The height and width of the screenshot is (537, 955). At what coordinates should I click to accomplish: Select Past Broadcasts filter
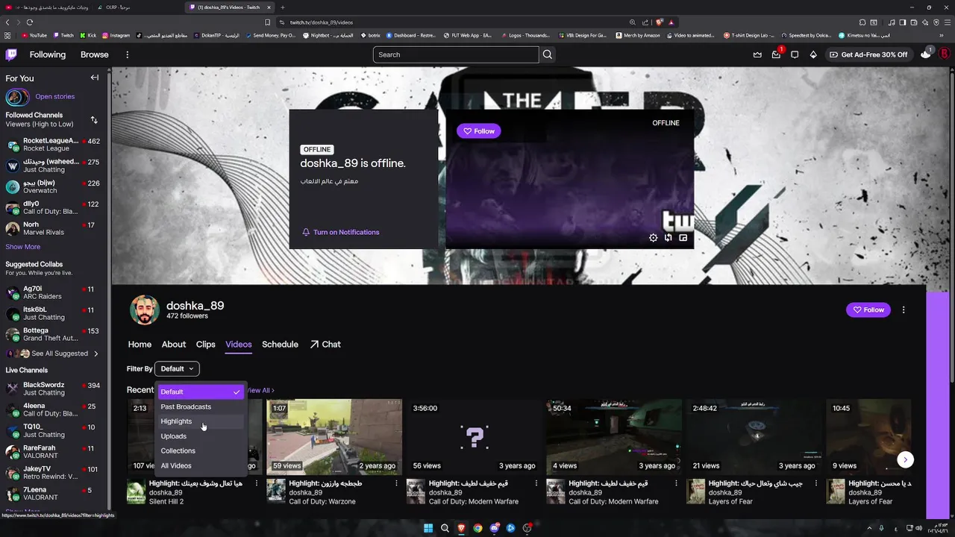(200, 406)
